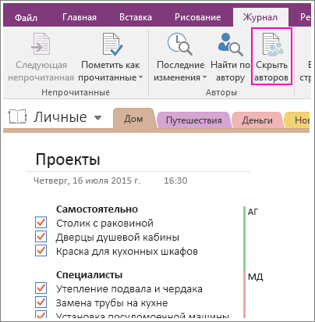Open the Дом section tab

pos(133,119)
